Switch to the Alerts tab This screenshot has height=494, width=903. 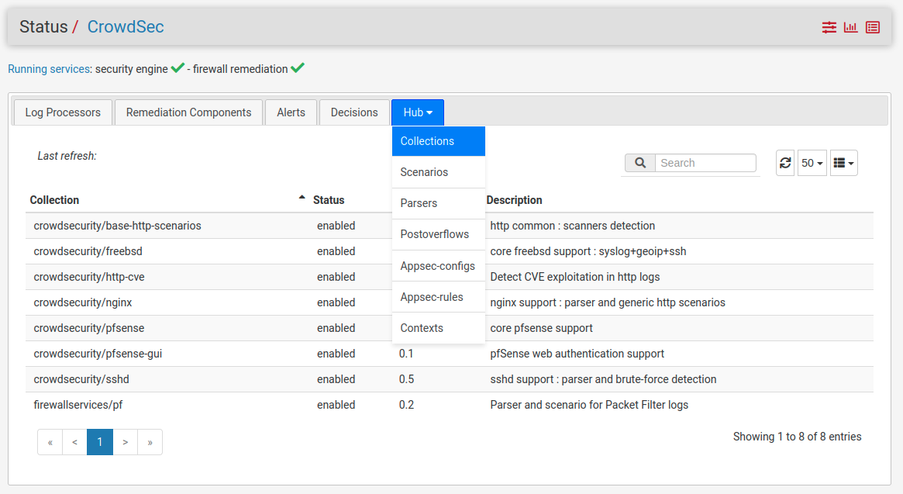click(x=291, y=112)
